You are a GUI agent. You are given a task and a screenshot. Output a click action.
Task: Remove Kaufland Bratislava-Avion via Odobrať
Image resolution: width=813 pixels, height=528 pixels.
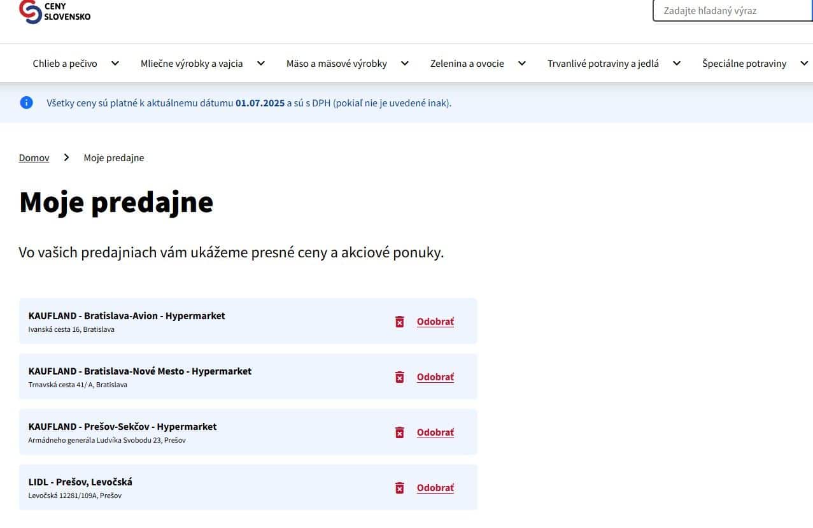(435, 322)
